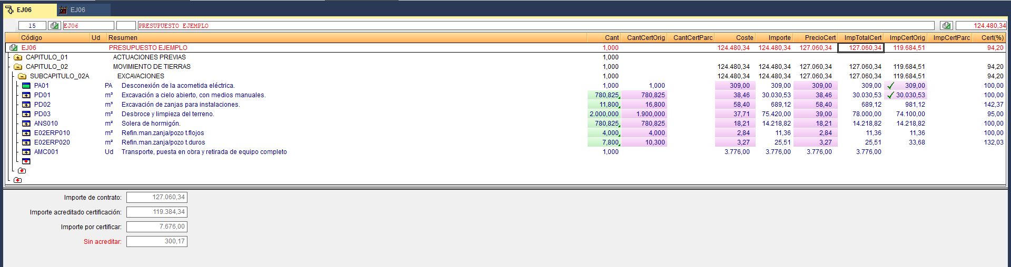Click the Importe acreditado certificación field
Image resolution: width=1011 pixels, height=267 pixels.
pos(157,212)
